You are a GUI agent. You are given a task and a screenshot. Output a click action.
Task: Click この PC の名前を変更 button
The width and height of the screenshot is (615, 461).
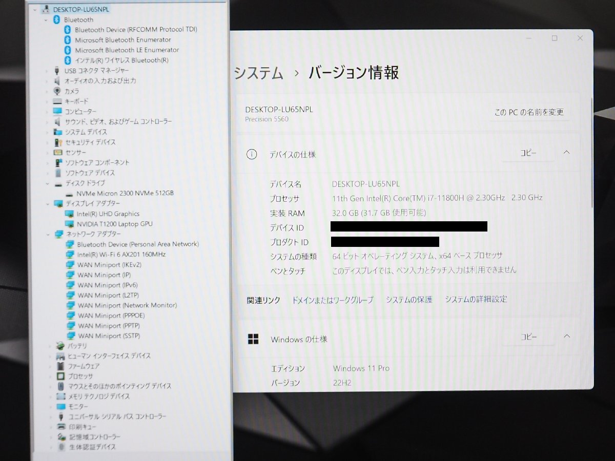[x=529, y=112]
